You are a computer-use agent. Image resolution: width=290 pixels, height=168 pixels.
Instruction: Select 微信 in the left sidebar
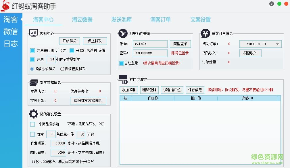pyautogui.click(x=11, y=32)
